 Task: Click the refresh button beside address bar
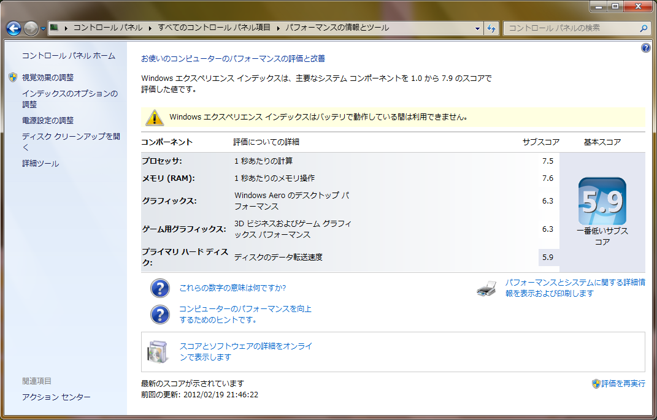[491, 28]
